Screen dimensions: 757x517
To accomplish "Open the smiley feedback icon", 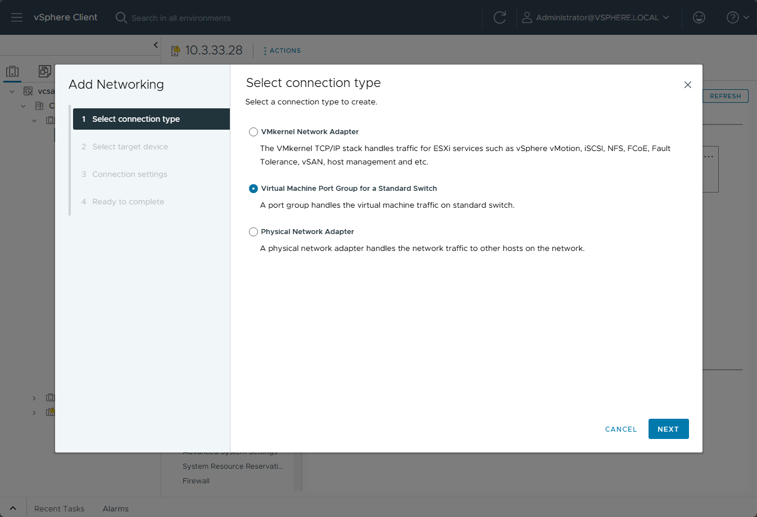I will [699, 17].
